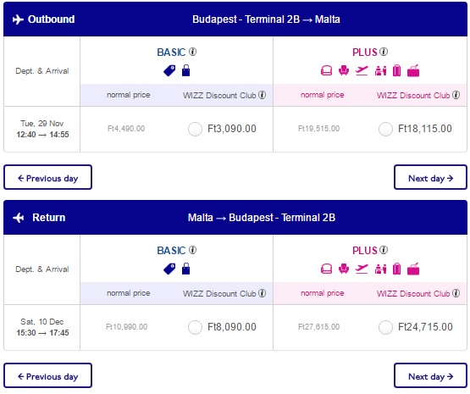
Task: Click the outbound PLUS airport check-in icon
Action: tap(380, 71)
